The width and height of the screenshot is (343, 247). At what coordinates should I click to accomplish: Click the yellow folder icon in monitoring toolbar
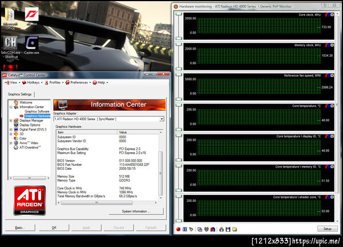point(234,229)
